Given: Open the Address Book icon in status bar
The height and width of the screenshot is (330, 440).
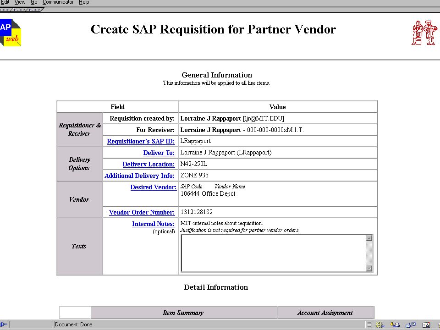Looking at the screenshot, I should 426,324.
